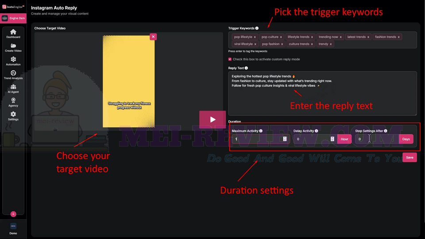Open Create Video in sidebar
The width and height of the screenshot is (425, 239).
click(x=13, y=47)
